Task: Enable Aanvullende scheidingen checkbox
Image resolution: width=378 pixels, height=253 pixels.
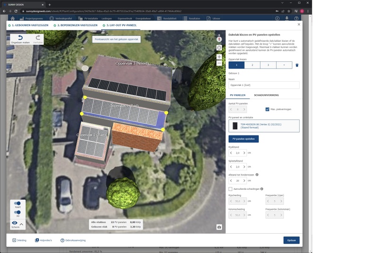Action: (231, 189)
